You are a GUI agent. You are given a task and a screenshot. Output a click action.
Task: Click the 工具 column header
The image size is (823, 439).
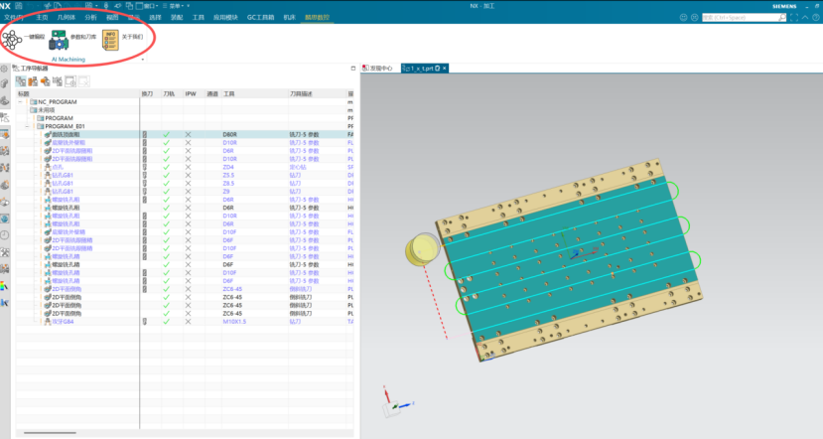point(229,93)
